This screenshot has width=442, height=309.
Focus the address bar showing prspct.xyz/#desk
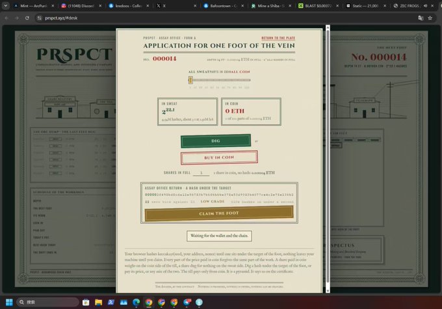pyautogui.click(x=226, y=18)
